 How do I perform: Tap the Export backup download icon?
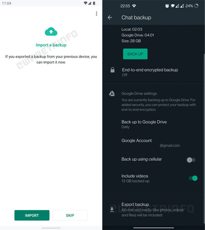tap(112, 209)
